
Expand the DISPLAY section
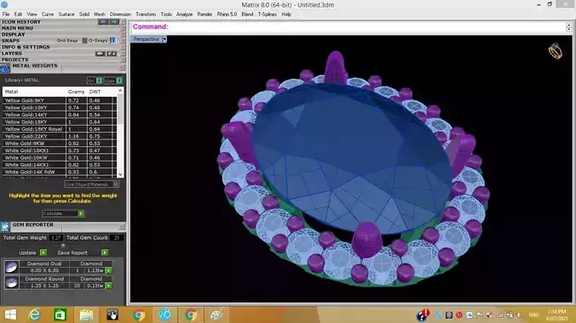14,35
